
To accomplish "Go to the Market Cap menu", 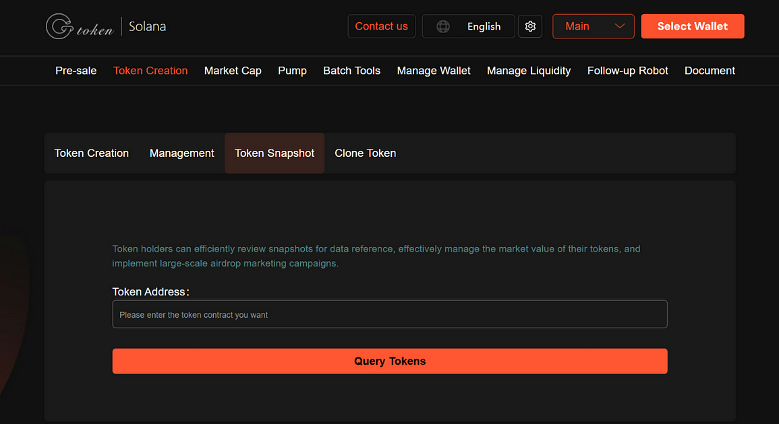I will [x=233, y=71].
